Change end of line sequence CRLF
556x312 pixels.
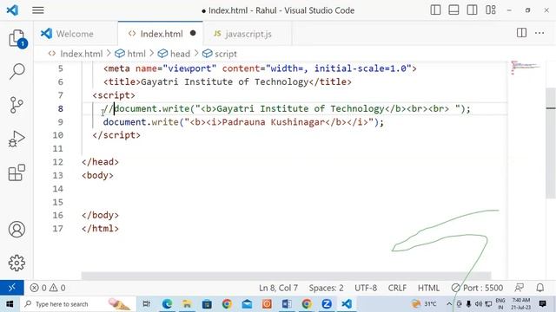(x=397, y=288)
